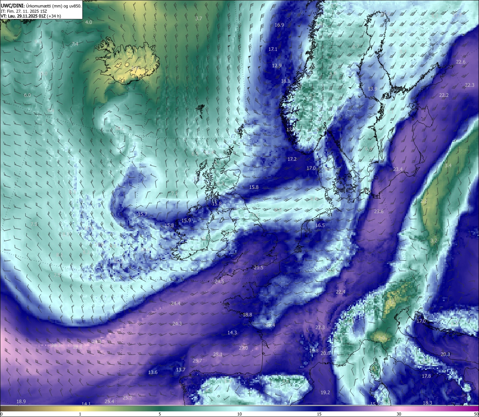
Task: Click the 22.2 value label
Action: coord(444,95)
